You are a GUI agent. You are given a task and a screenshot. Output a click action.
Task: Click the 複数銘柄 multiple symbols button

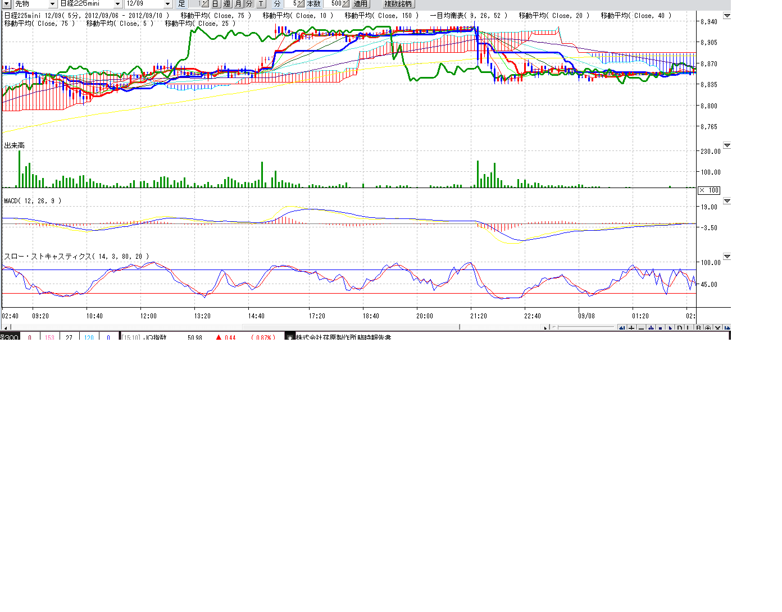[x=398, y=4]
